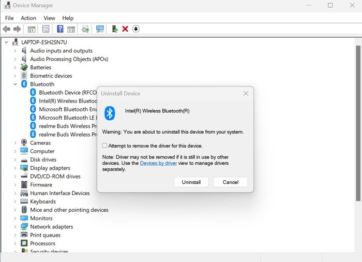Confirm with the Uninstall button
Viewport: 362px width, 262px height.
click(x=191, y=182)
